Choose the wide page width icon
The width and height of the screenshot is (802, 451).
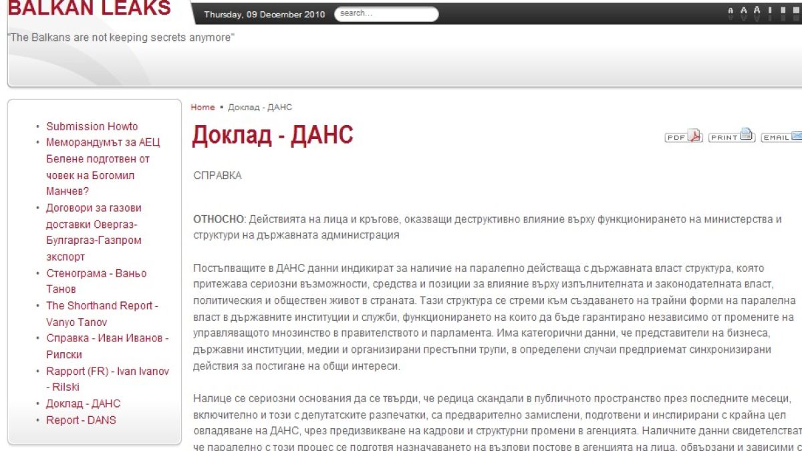point(795,11)
